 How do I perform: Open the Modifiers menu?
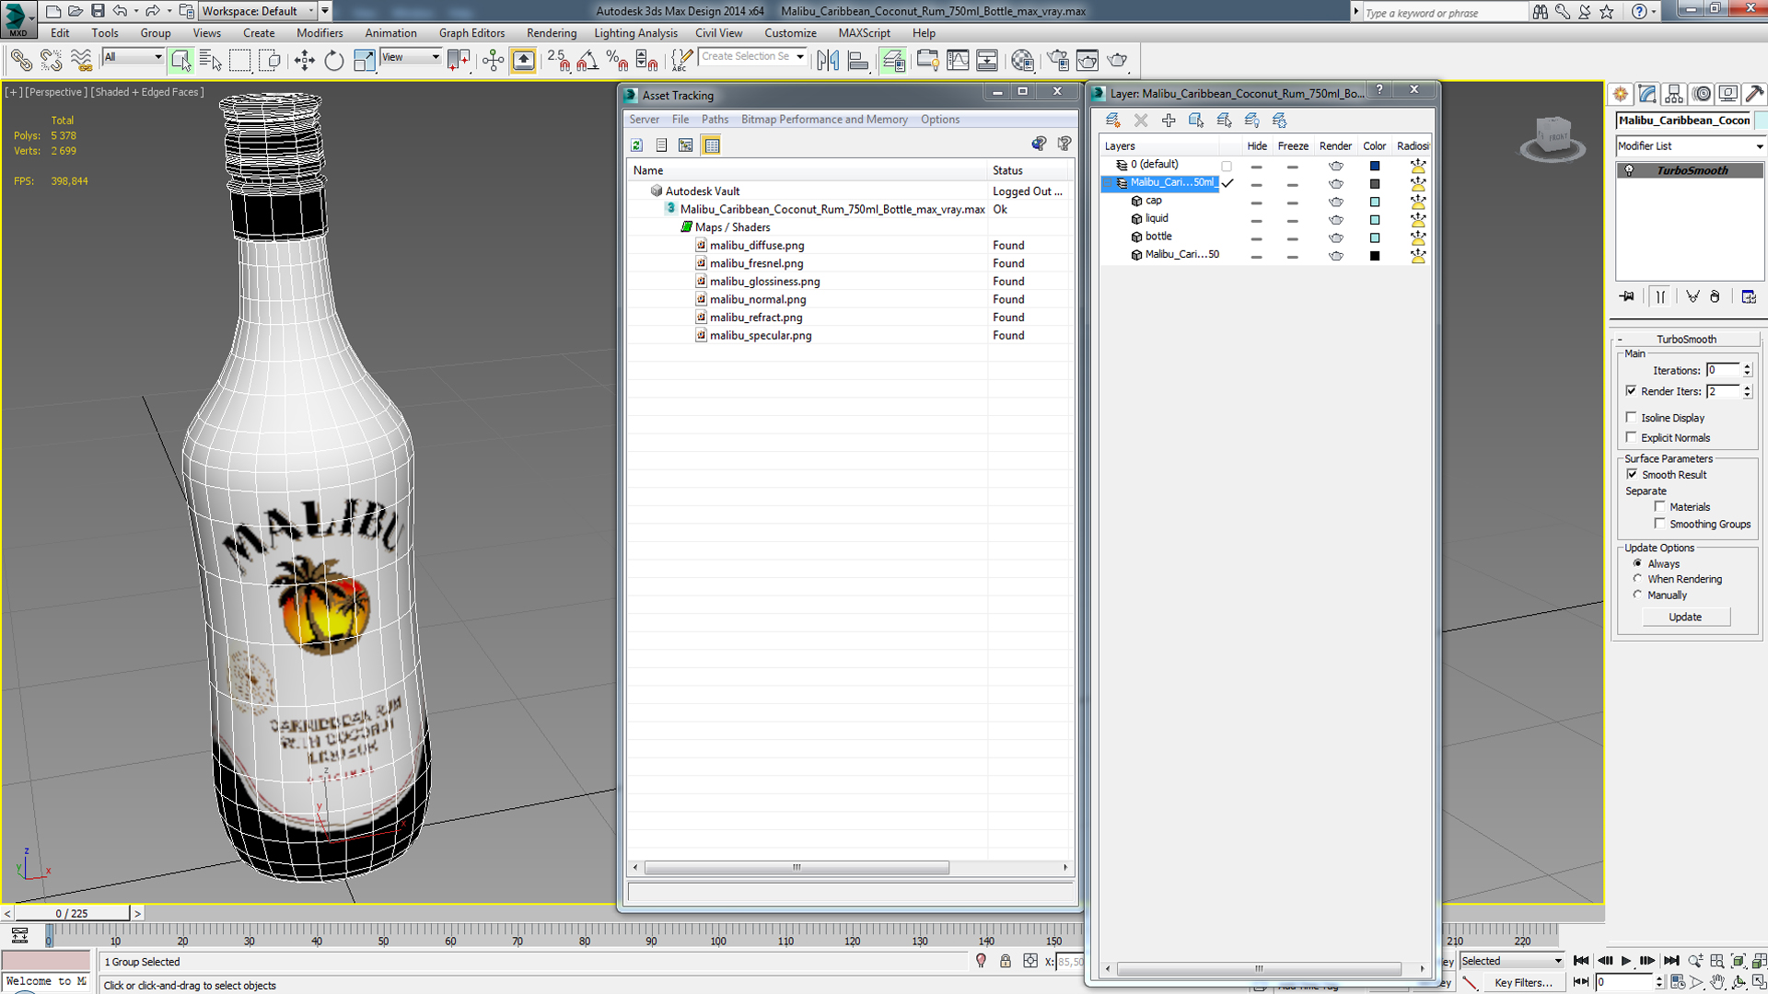320,33
